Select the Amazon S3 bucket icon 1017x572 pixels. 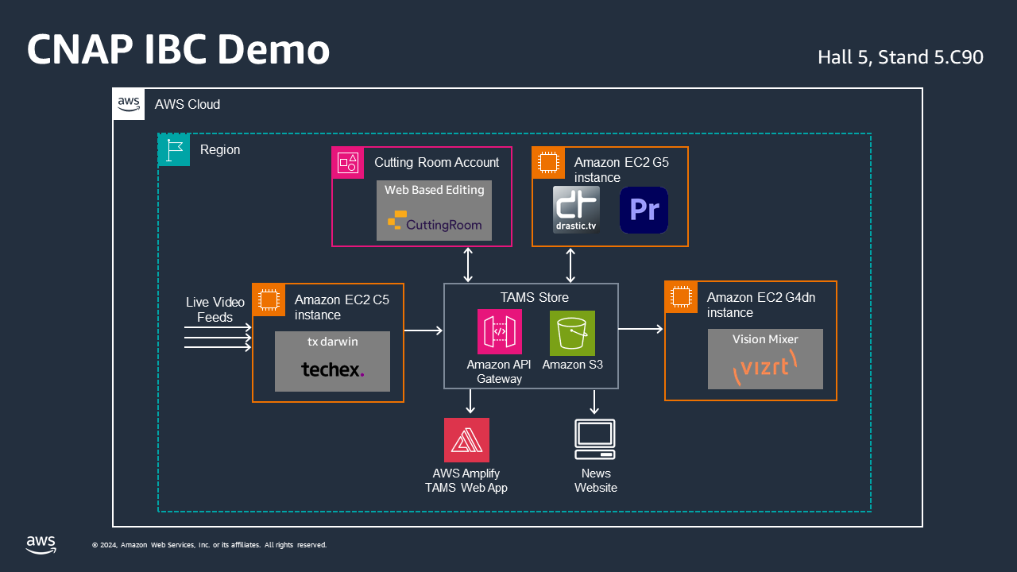point(572,333)
